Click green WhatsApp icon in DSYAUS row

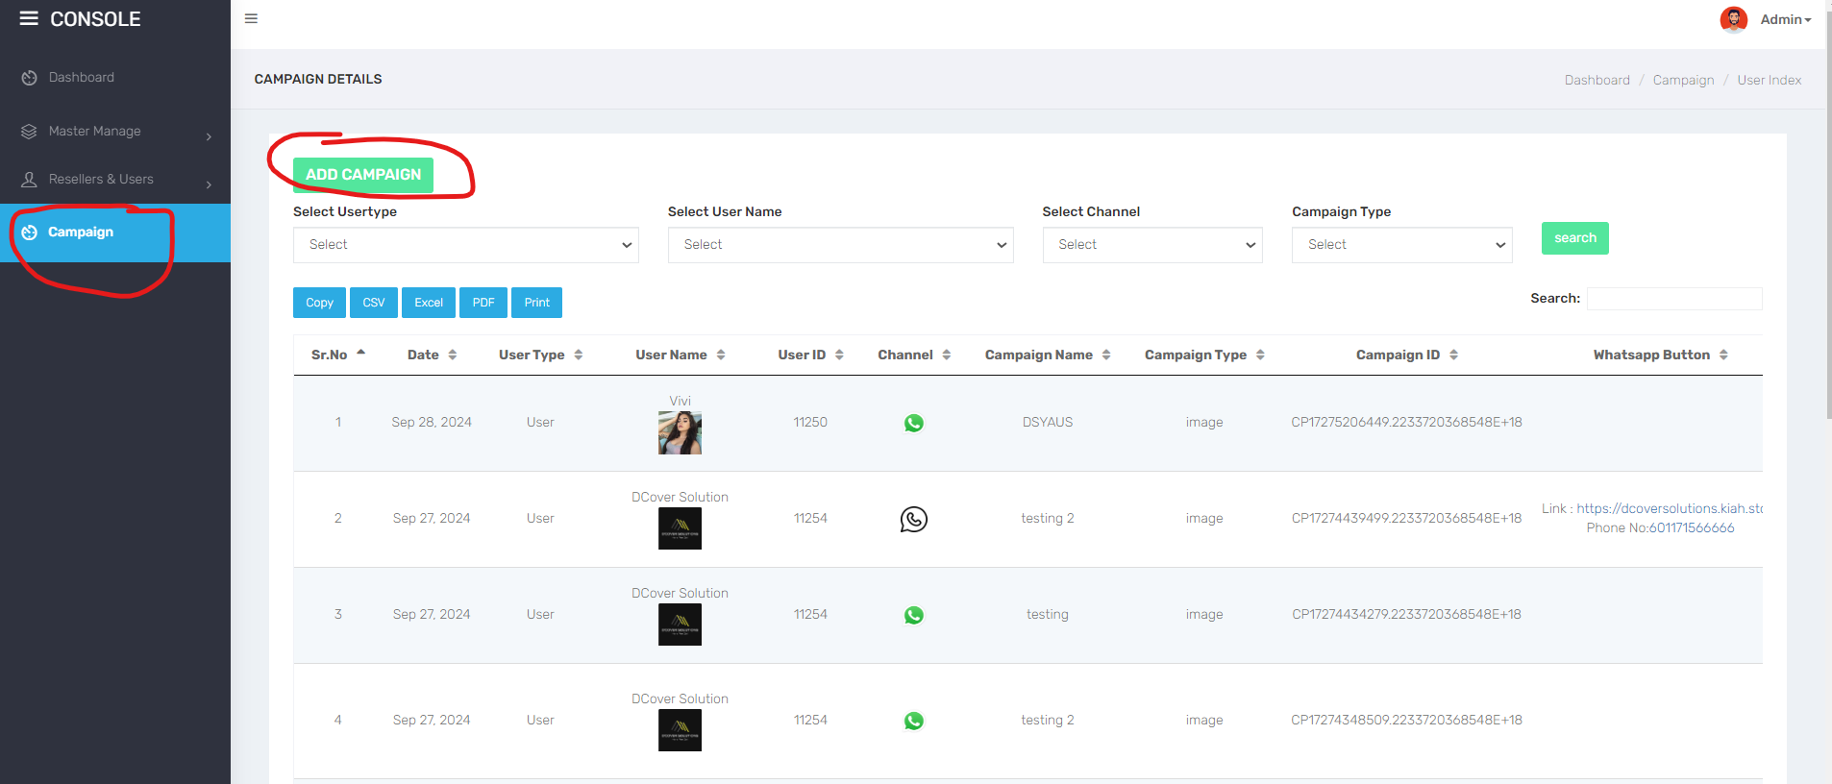pyautogui.click(x=913, y=423)
